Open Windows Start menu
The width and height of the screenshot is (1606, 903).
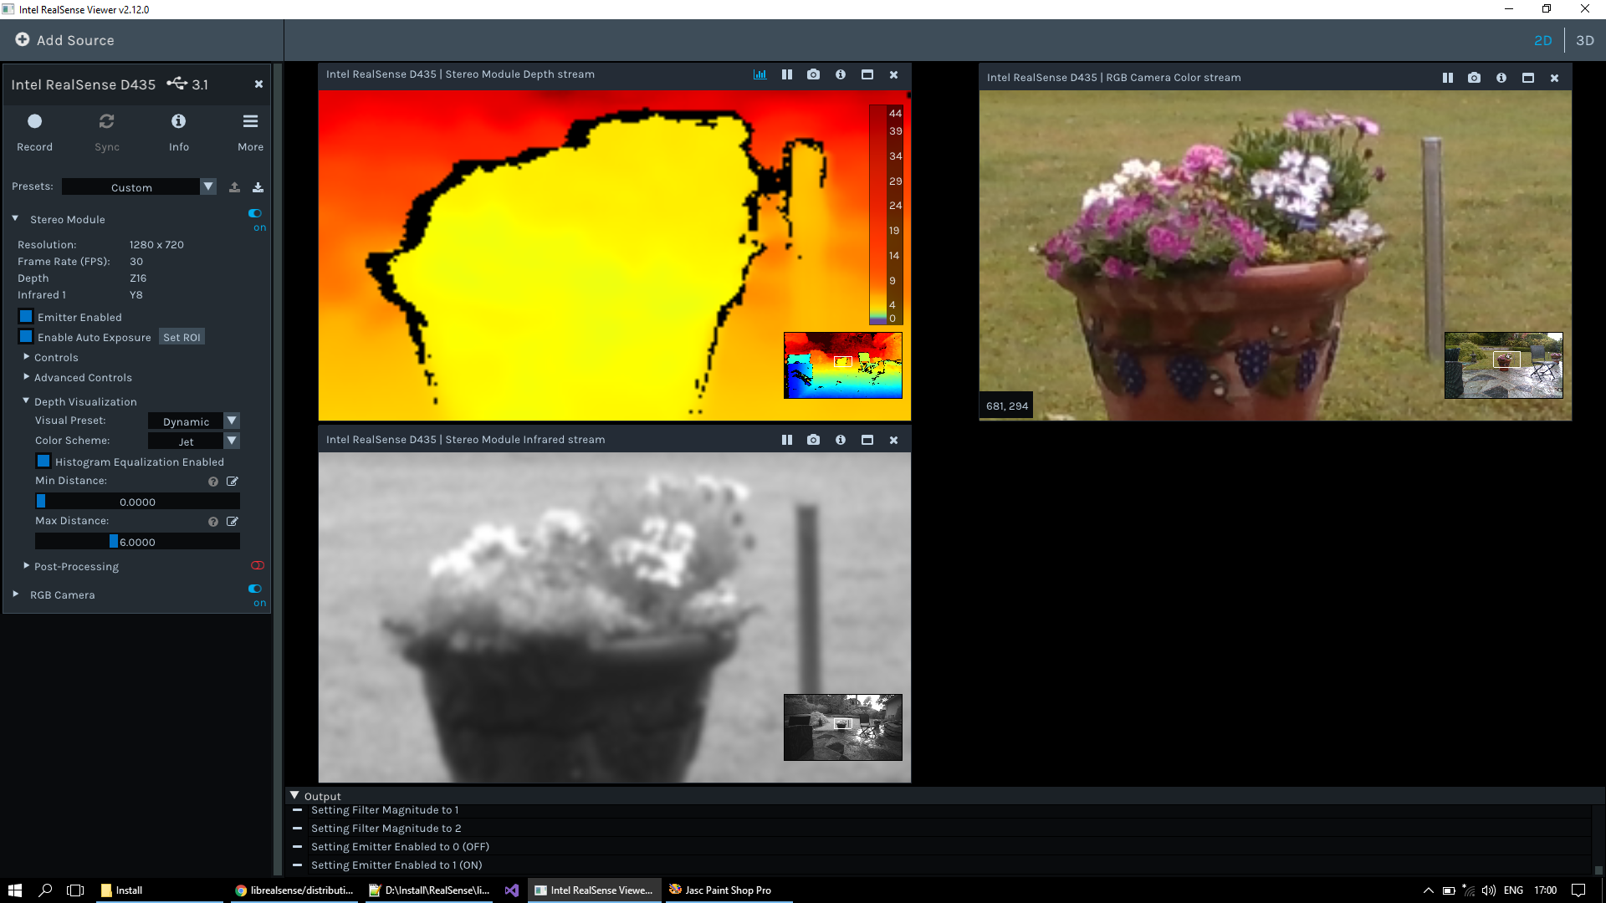tap(15, 890)
